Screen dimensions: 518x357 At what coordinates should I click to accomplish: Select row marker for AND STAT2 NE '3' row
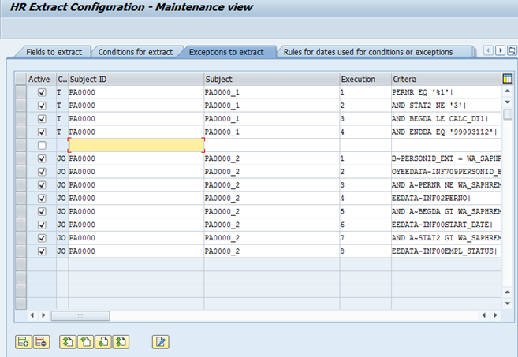point(20,106)
